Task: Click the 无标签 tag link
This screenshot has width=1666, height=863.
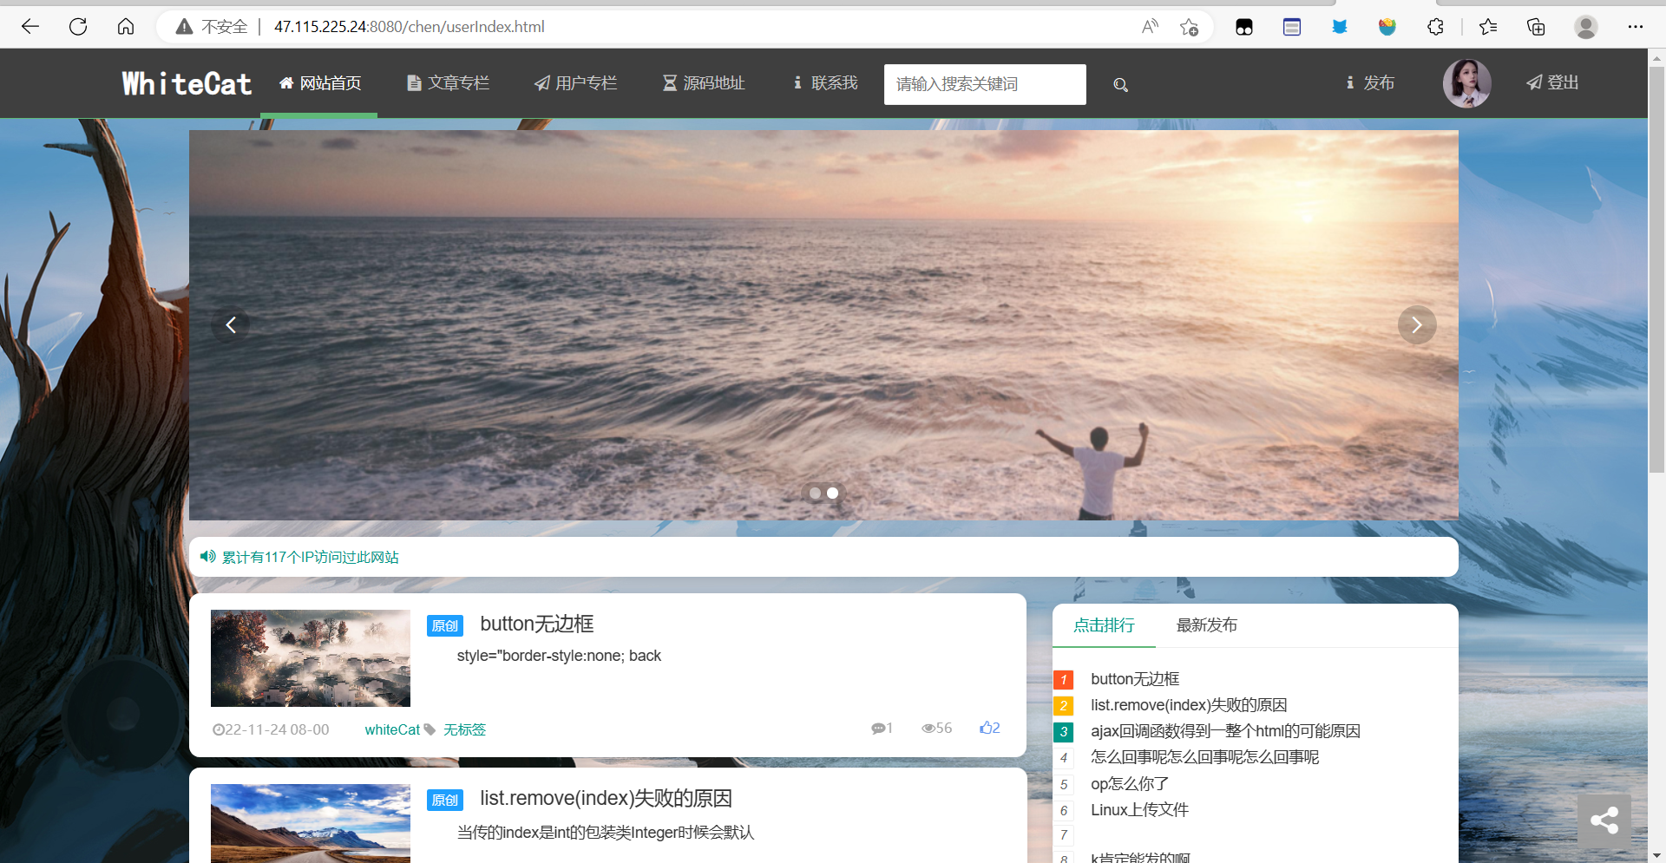Action: (464, 729)
